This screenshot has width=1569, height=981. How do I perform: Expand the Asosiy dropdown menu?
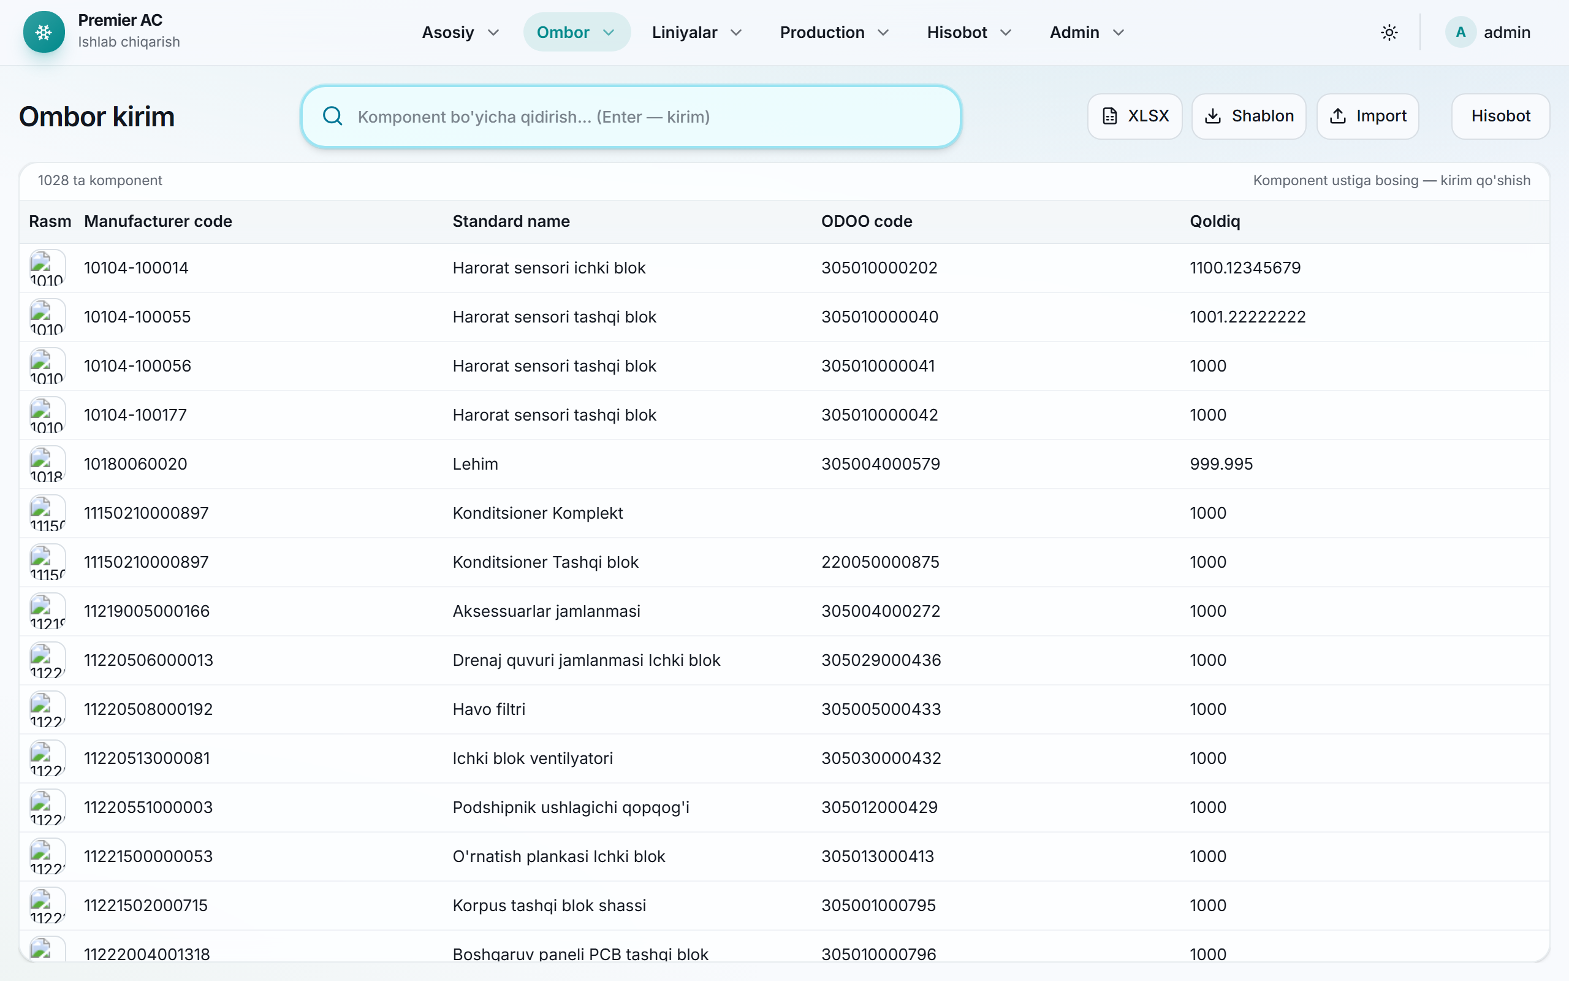[x=460, y=32]
